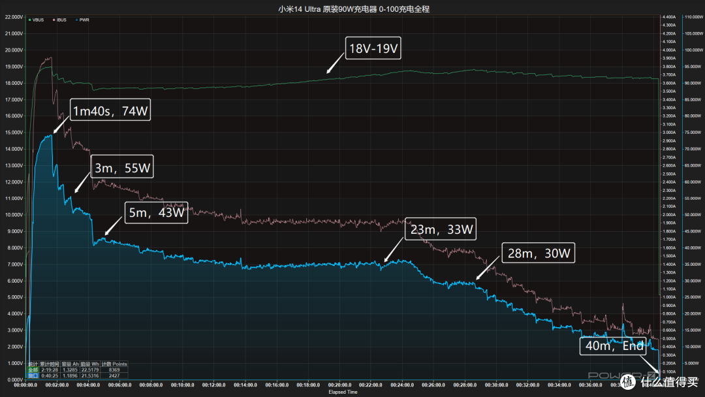Toggle the PWR series in the legend
The image size is (705, 397).
click(x=82, y=20)
